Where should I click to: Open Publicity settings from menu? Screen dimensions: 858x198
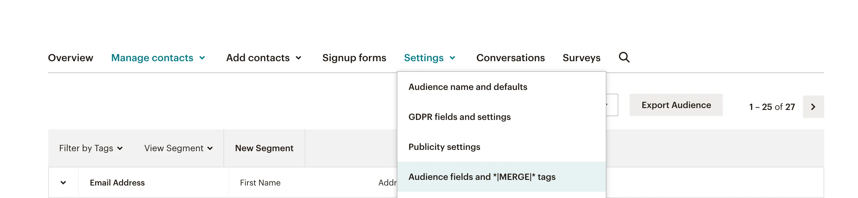[444, 147]
